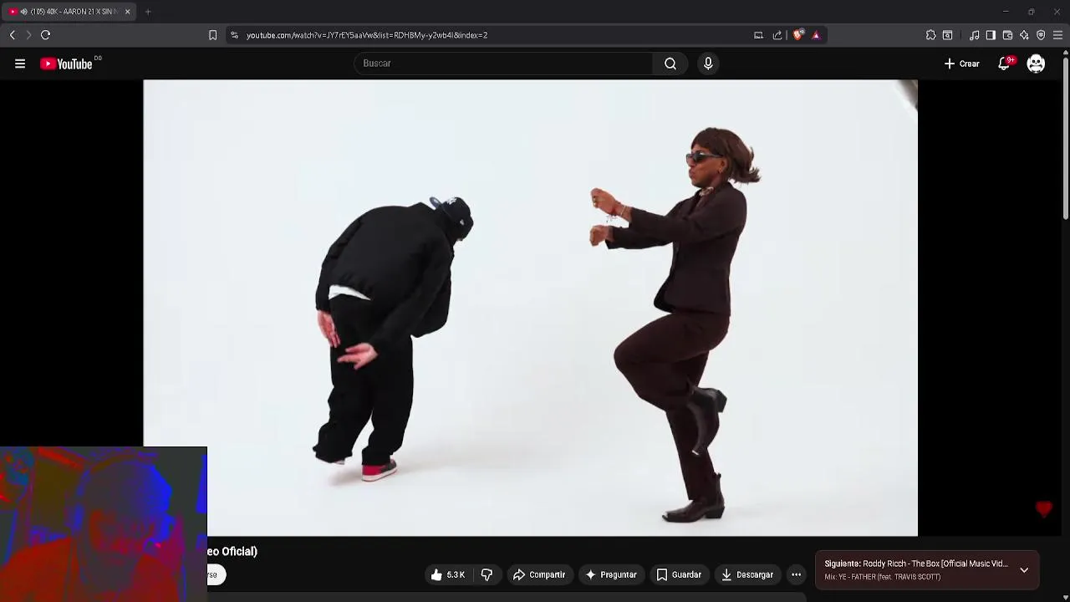Open the Brave VPN shield icon
The width and height of the screenshot is (1070, 602).
(x=1041, y=35)
